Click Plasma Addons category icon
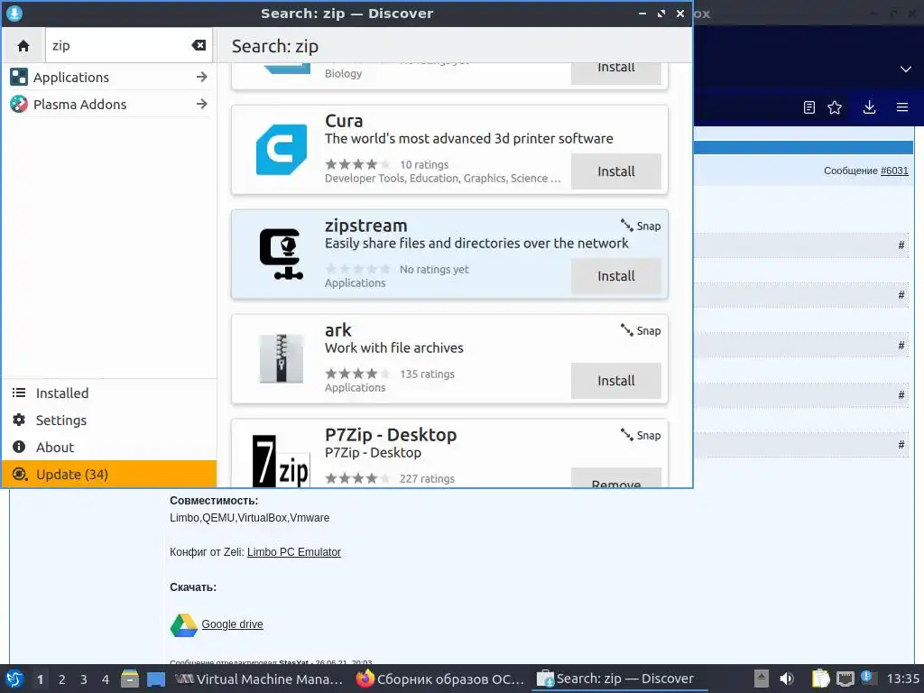This screenshot has width=924, height=693. (x=19, y=105)
